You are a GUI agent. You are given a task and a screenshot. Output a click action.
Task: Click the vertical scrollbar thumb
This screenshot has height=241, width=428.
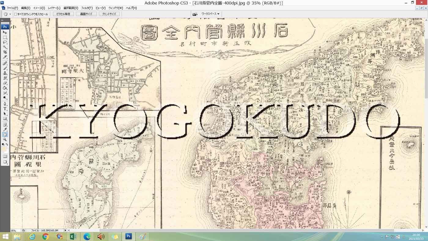[426, 69]
